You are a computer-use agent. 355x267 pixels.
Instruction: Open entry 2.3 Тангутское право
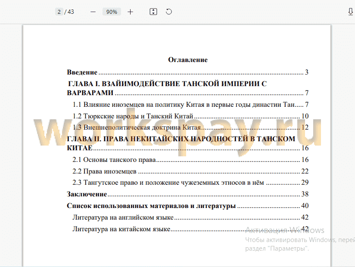click(190, 182)
